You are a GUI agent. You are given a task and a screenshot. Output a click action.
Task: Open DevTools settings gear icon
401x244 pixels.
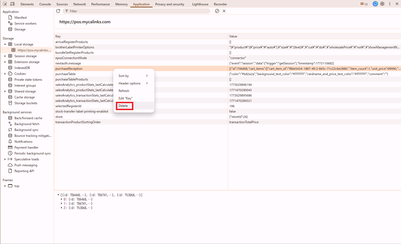[382, 4]
